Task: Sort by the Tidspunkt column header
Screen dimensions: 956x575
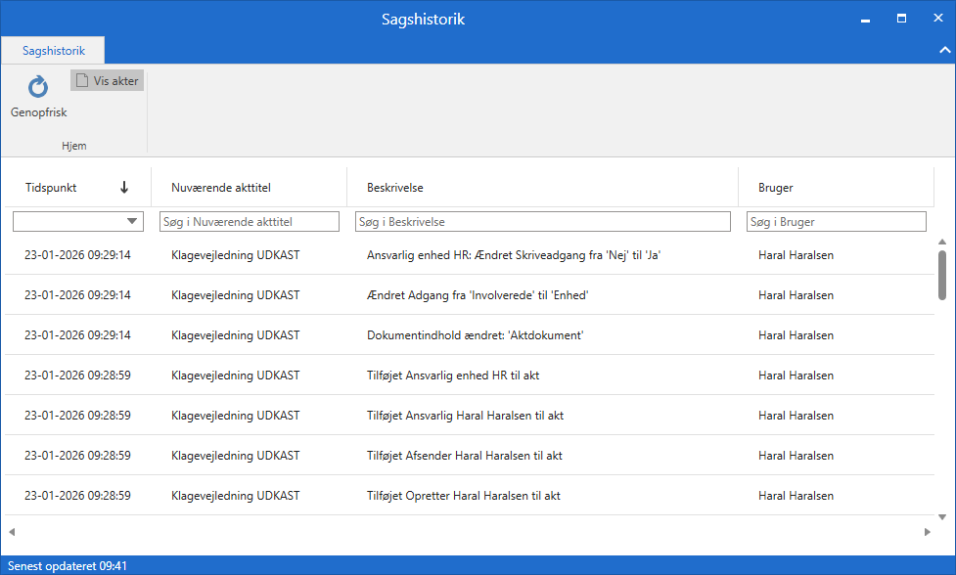Action: (x=77, y=188)
